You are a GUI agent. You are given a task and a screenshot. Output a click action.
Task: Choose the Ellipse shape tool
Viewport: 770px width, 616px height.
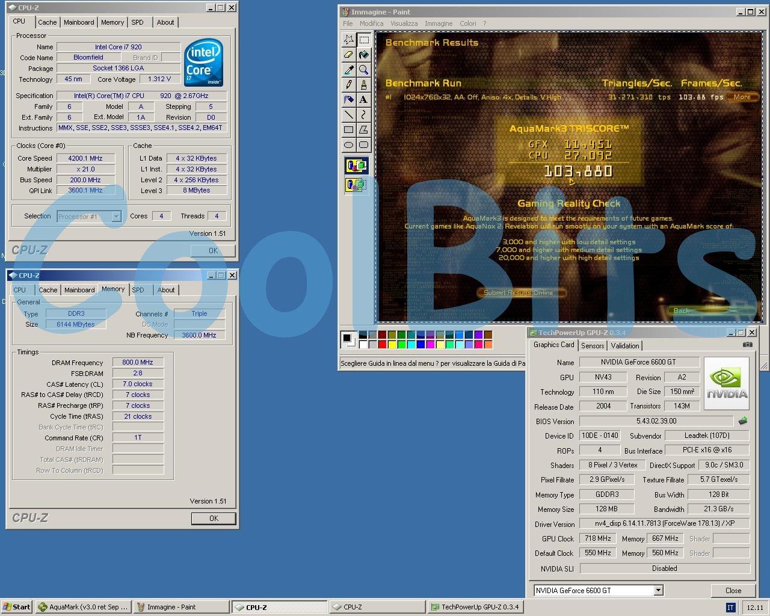[x=349, y=144]
